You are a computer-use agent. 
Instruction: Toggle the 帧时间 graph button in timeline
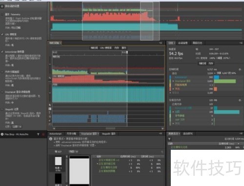point(94,48)
